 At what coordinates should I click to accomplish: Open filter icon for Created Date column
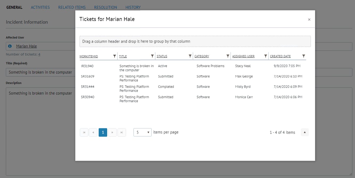coord(304,56)
